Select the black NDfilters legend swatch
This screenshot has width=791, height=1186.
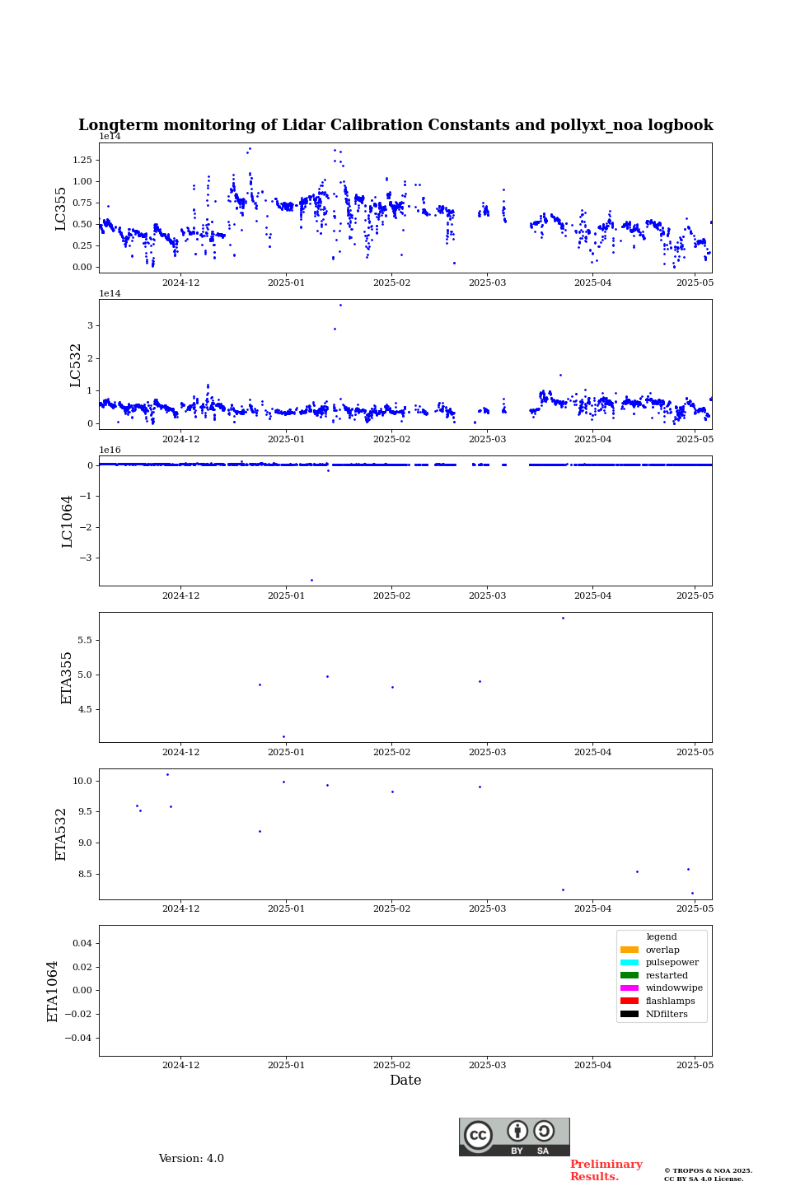630,1014
